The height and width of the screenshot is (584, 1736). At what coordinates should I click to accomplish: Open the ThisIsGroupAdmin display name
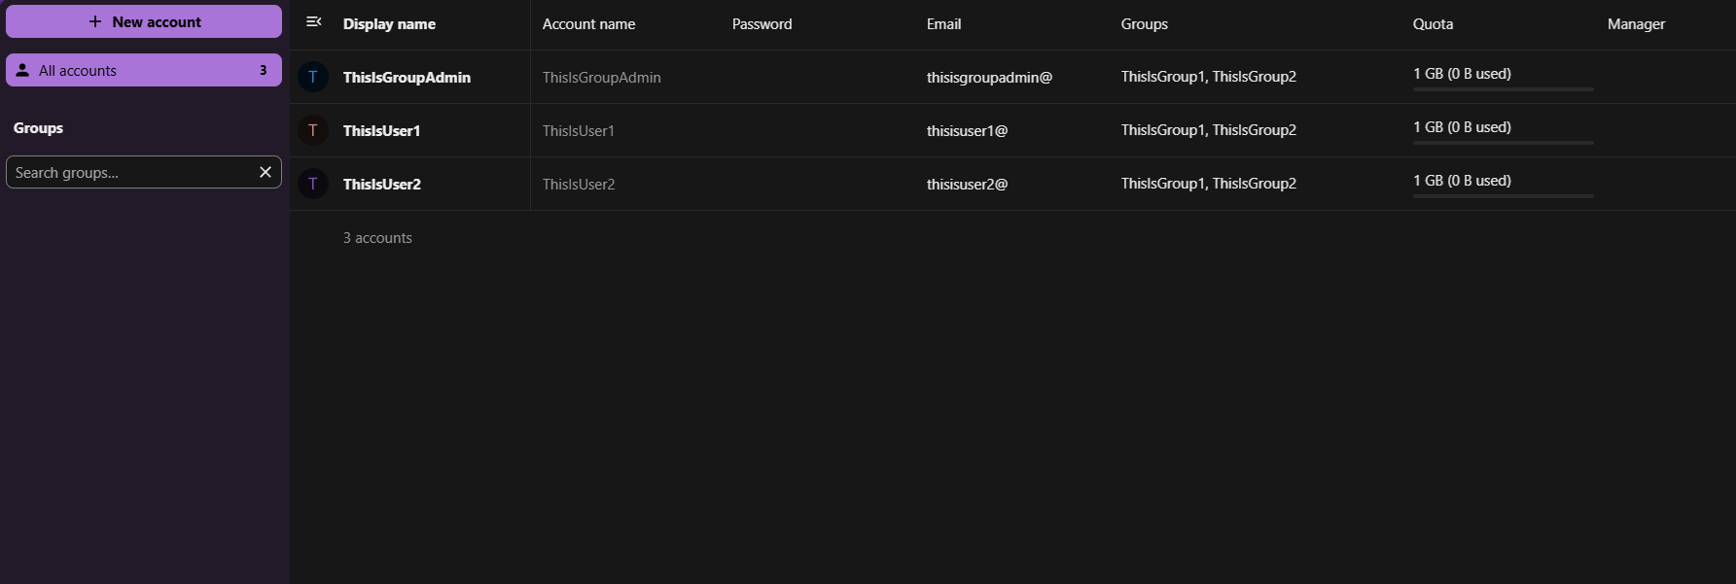[x=407, y=78]
